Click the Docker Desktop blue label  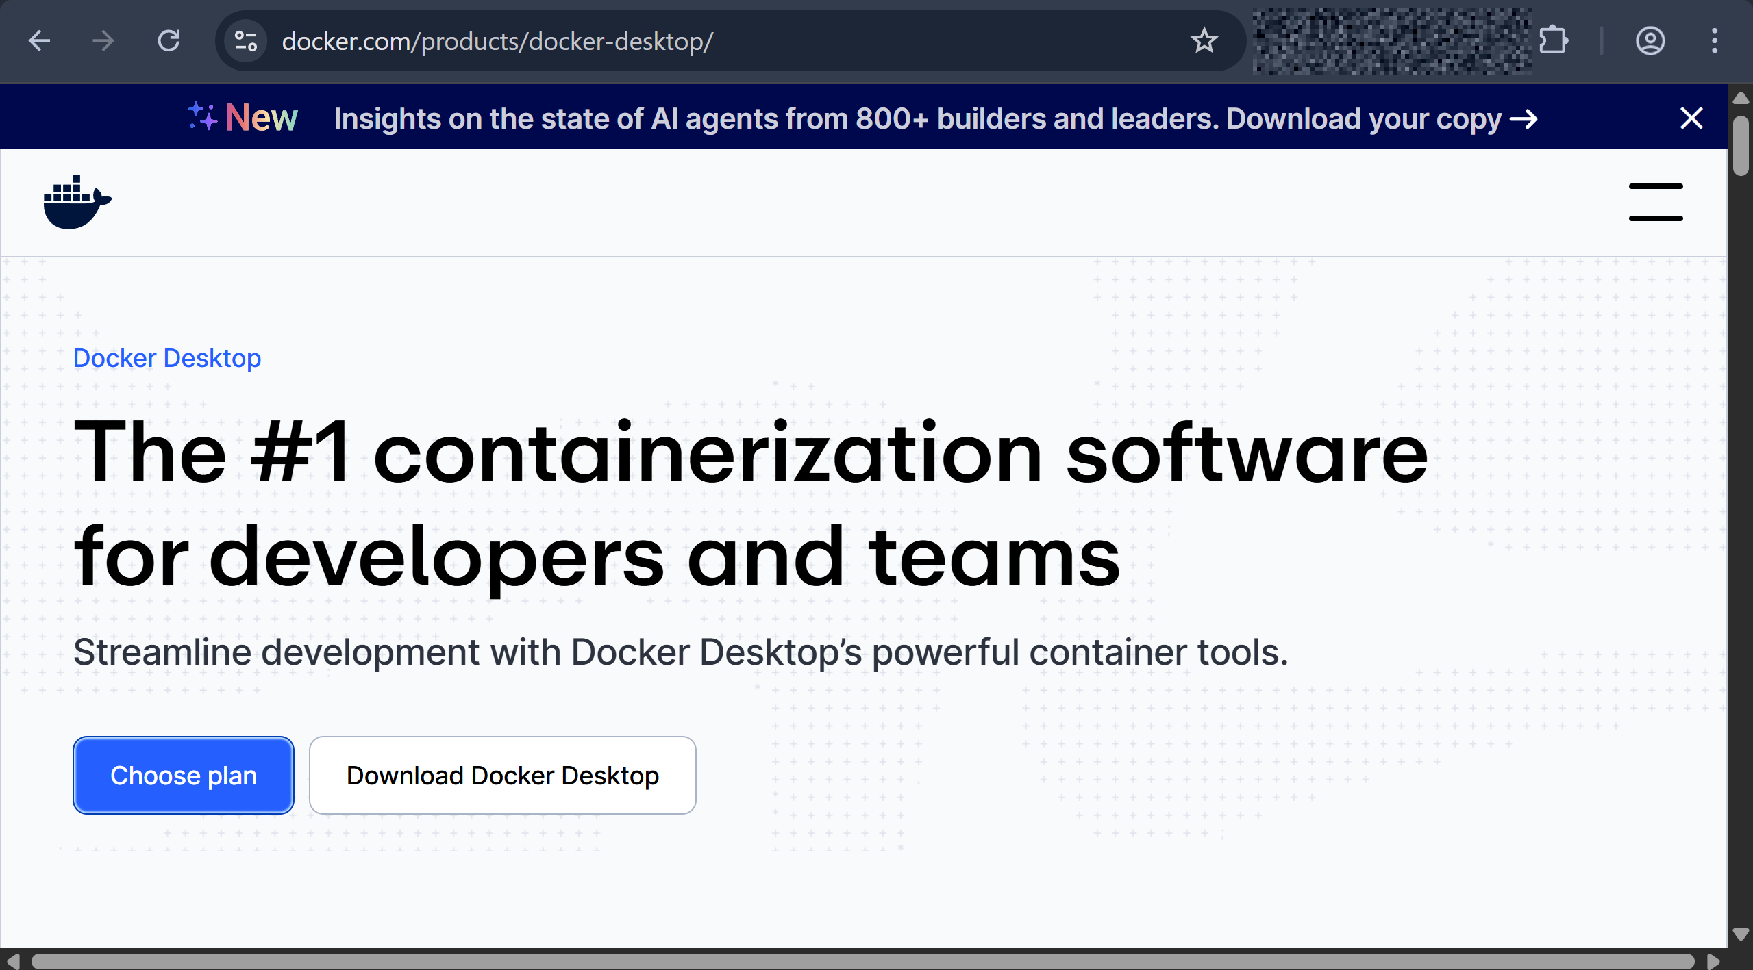tap(167, 358)
